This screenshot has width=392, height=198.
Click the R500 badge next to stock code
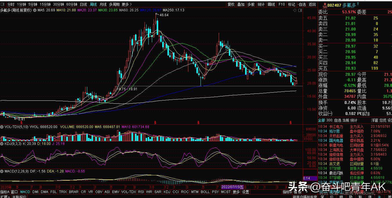click(x=325, y=5)
